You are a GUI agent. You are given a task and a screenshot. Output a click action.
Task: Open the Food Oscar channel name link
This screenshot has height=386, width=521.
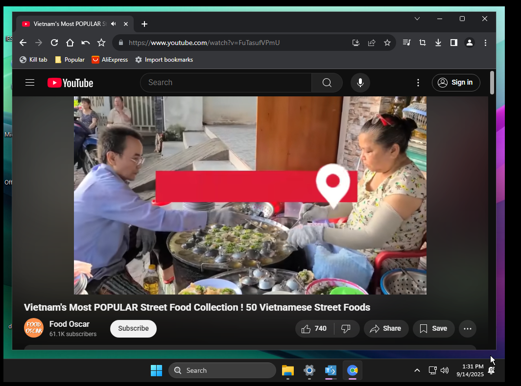click(70, 324)
